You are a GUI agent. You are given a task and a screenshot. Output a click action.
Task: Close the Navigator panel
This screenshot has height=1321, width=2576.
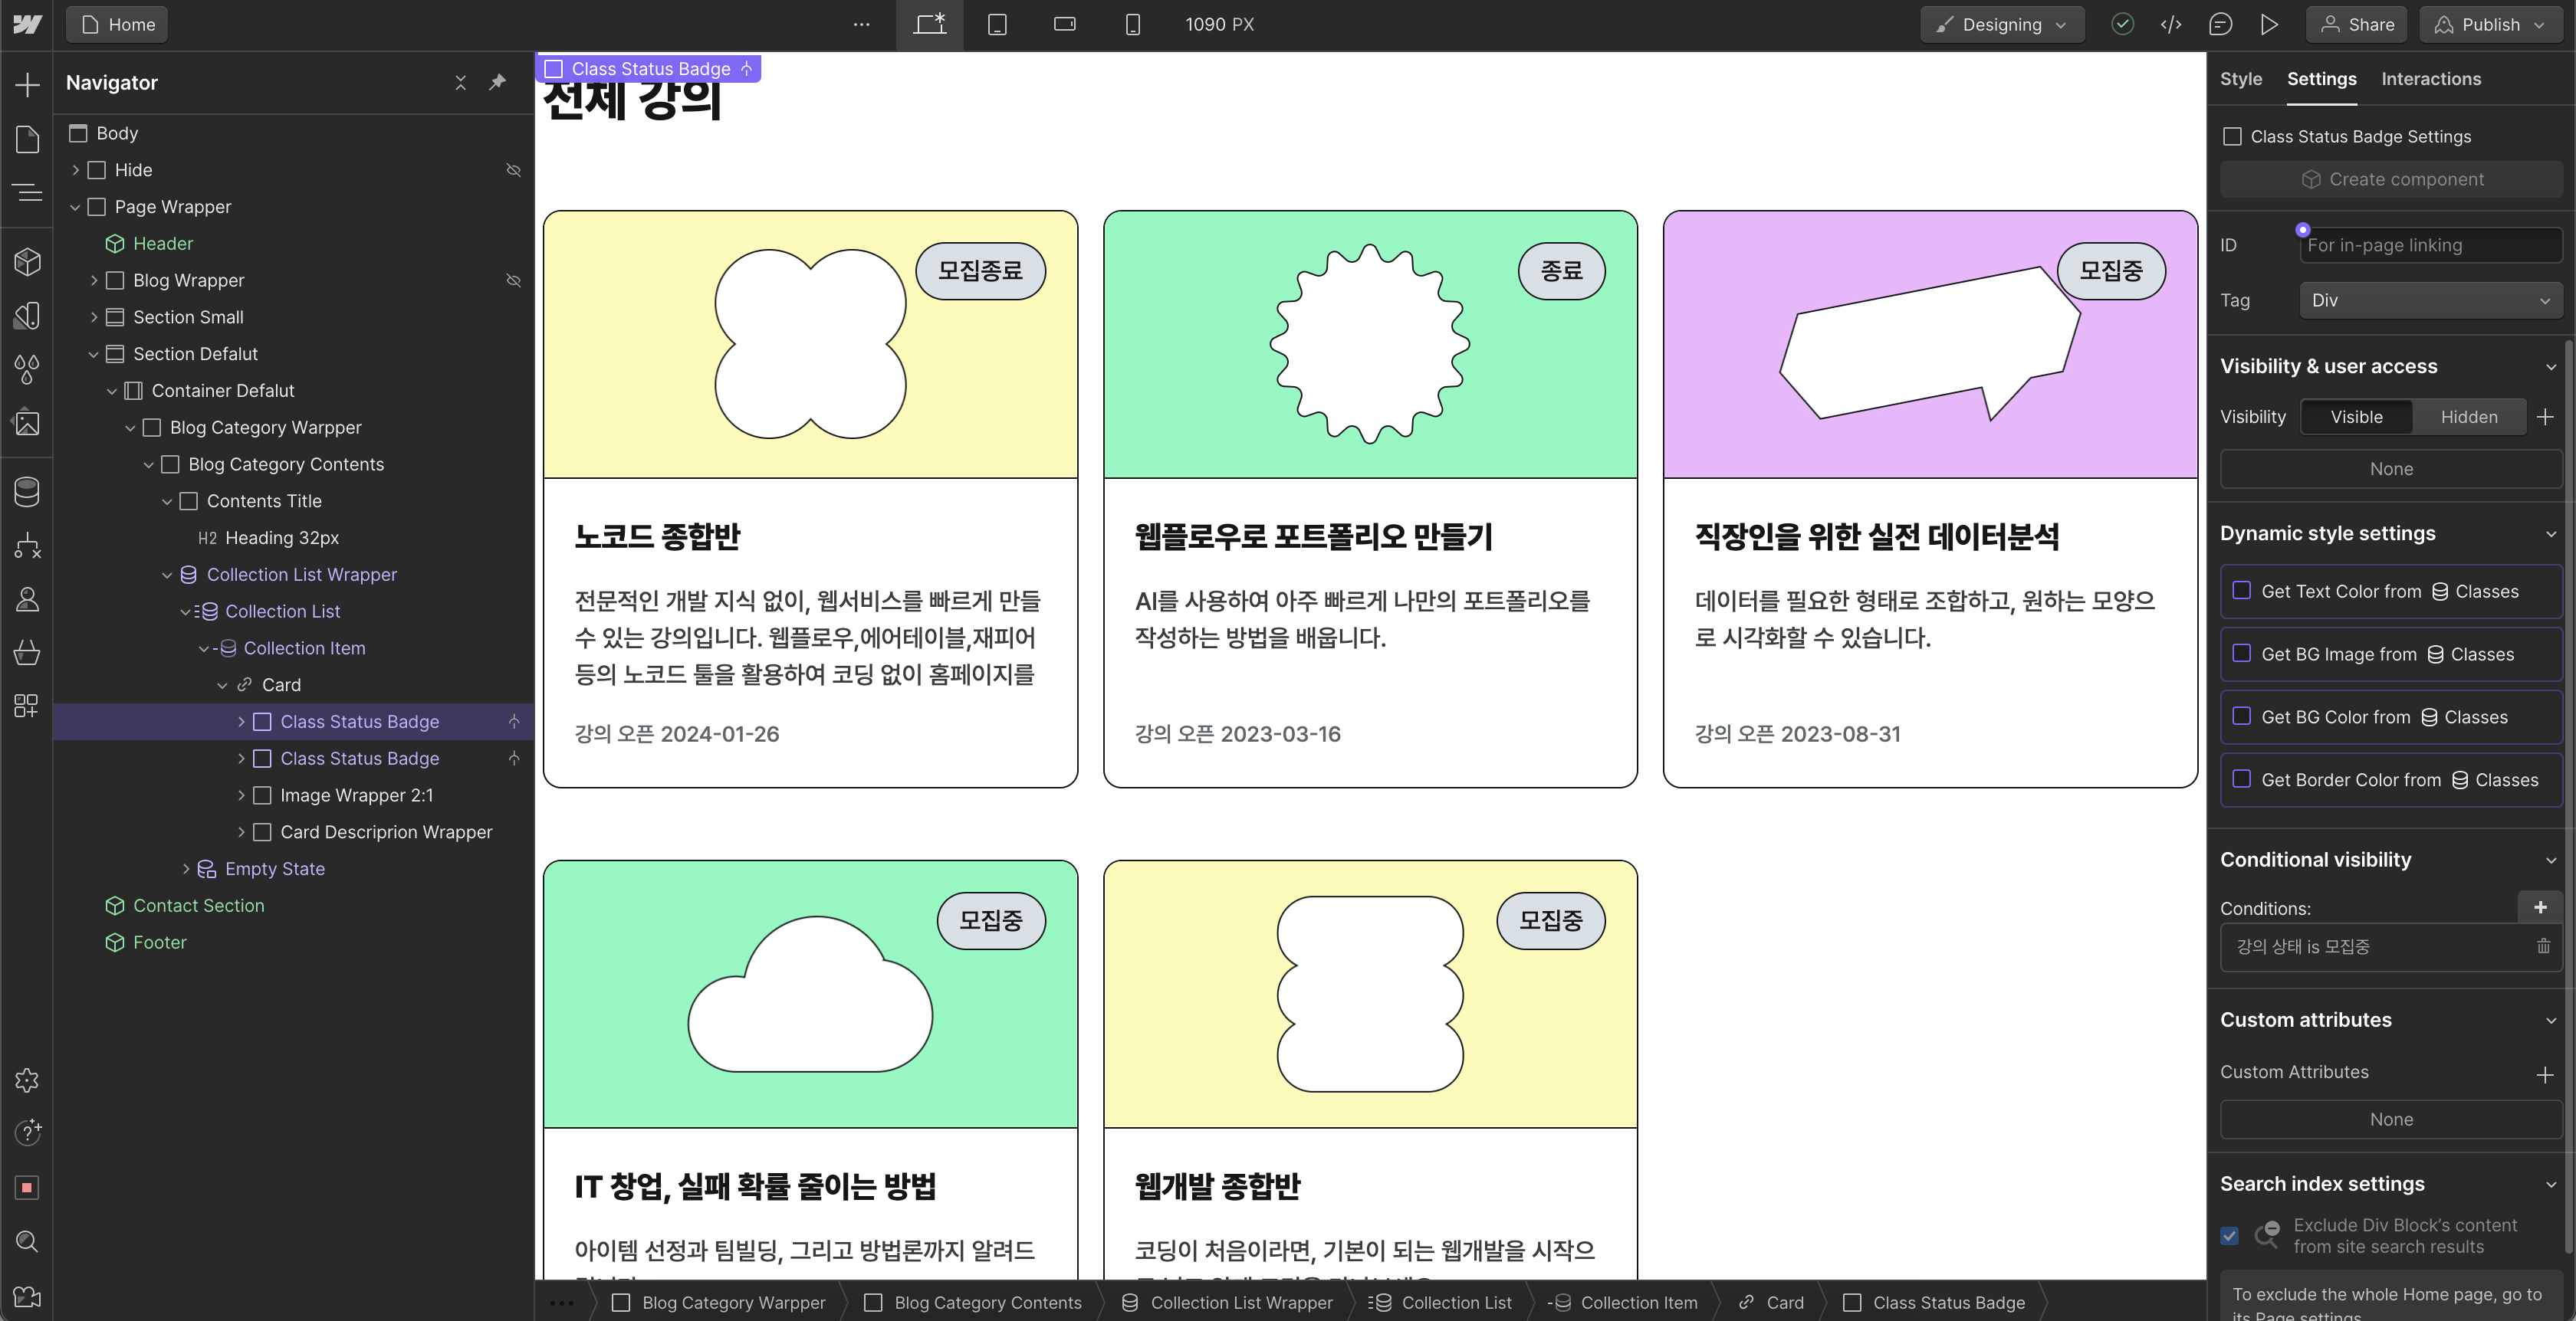point(460,83)
